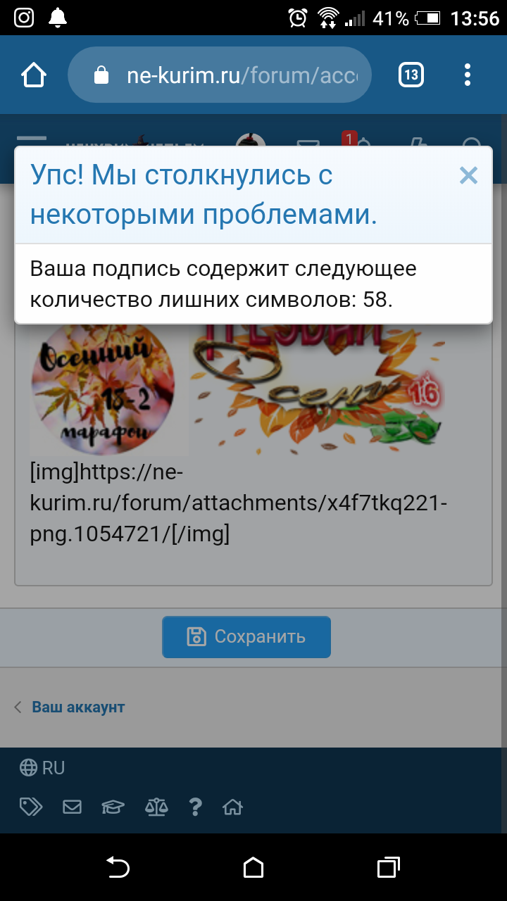Open the Ваш аккаунт breadcrumb link

[x=78, y=707]
